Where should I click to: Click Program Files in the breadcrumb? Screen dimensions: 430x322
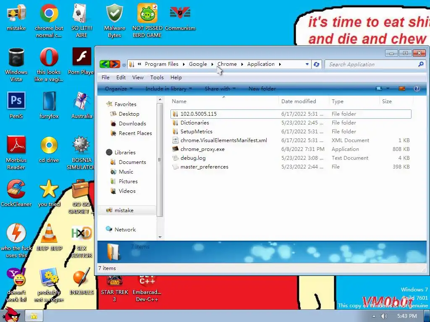162,64
